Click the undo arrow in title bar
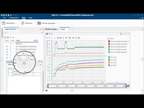 point(13,15)
